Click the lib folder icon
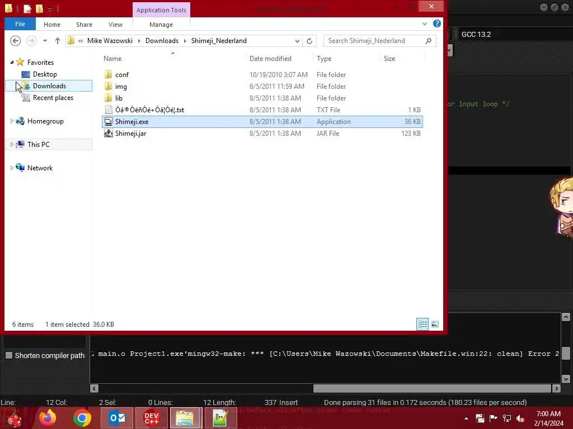 tap(108, 98)
